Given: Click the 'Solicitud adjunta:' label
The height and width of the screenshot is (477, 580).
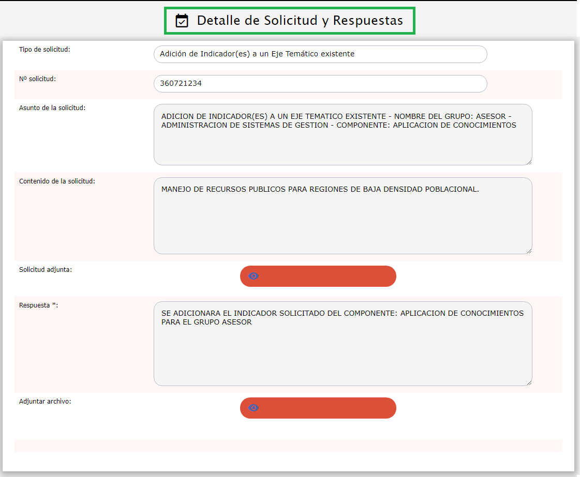Looking at the screenshot, I should (x=46, y=270).
